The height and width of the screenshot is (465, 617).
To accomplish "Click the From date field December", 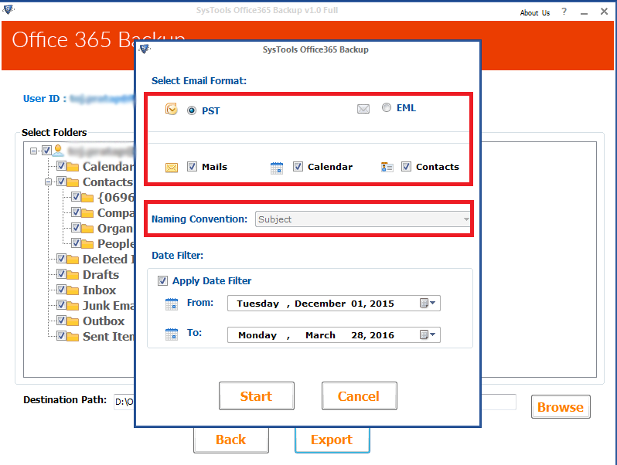I will point(320,304).
